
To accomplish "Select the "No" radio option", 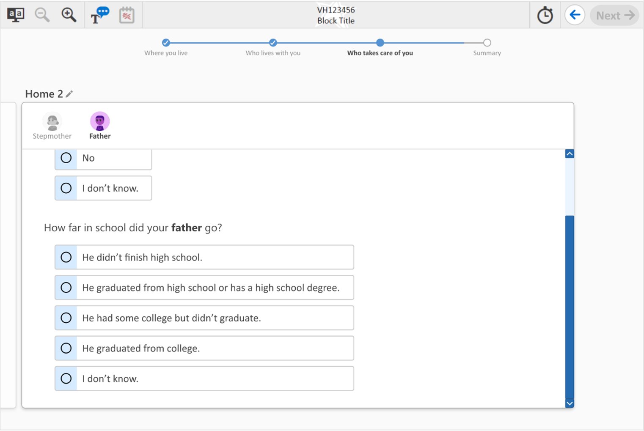I will tap(66, 158).
